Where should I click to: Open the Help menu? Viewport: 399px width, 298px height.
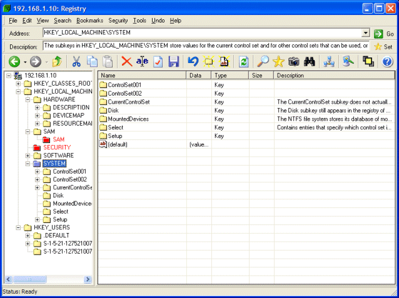(176, 21)
